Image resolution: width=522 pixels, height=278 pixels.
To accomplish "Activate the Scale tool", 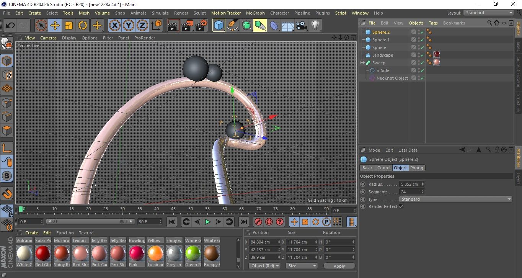I will 69,26.
